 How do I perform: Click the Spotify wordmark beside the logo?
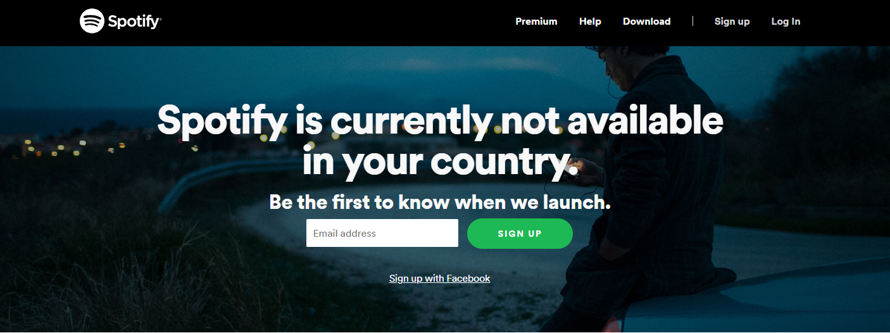point(134,22)
